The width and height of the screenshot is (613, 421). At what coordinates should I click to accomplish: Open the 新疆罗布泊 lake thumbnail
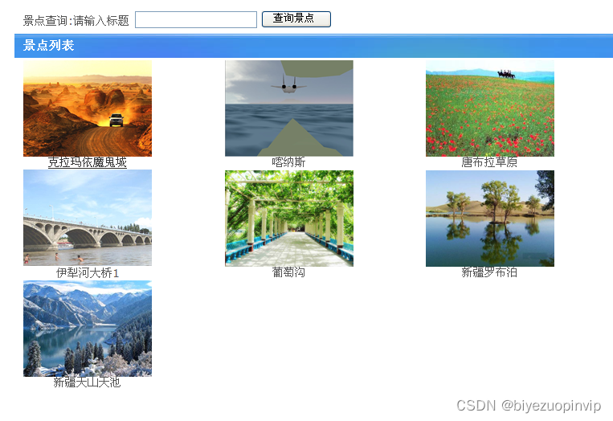tap(490, 218)
